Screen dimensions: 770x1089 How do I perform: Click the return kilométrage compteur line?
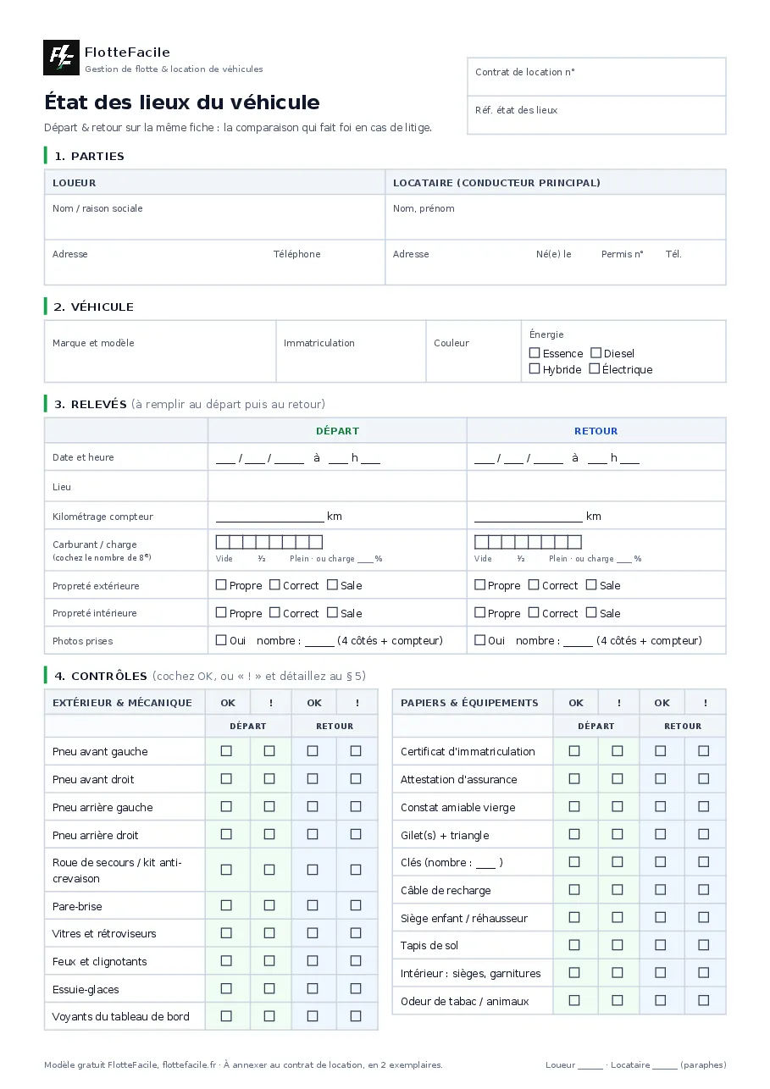click(x=529, y=517)
